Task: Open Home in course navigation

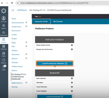Action: [x=14, y=18]
